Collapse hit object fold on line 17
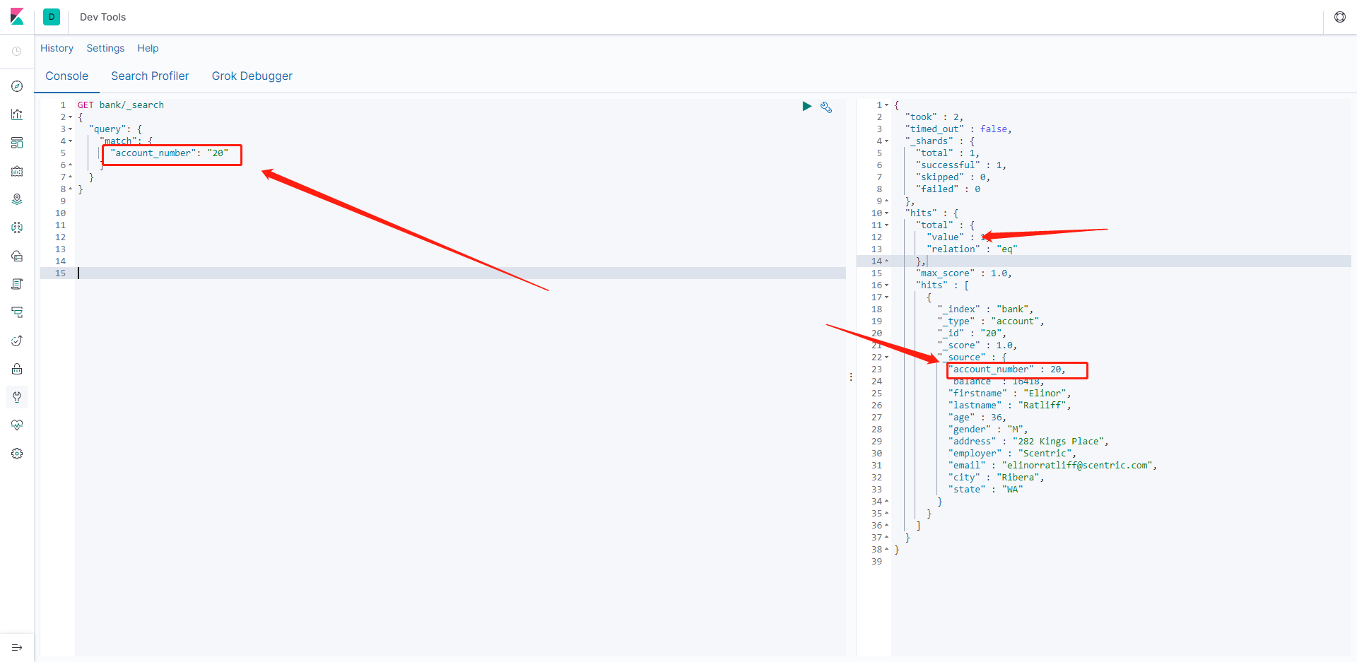The width and height of the screenshot is (1357, 662). (x=886, y=297)
